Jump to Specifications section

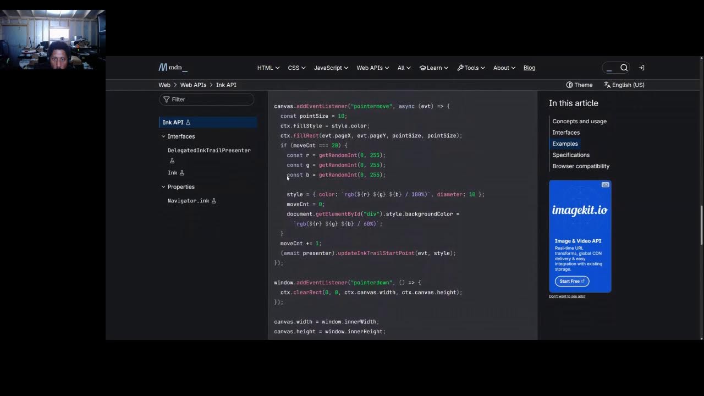pyautogui.click(x=571, y=155)
